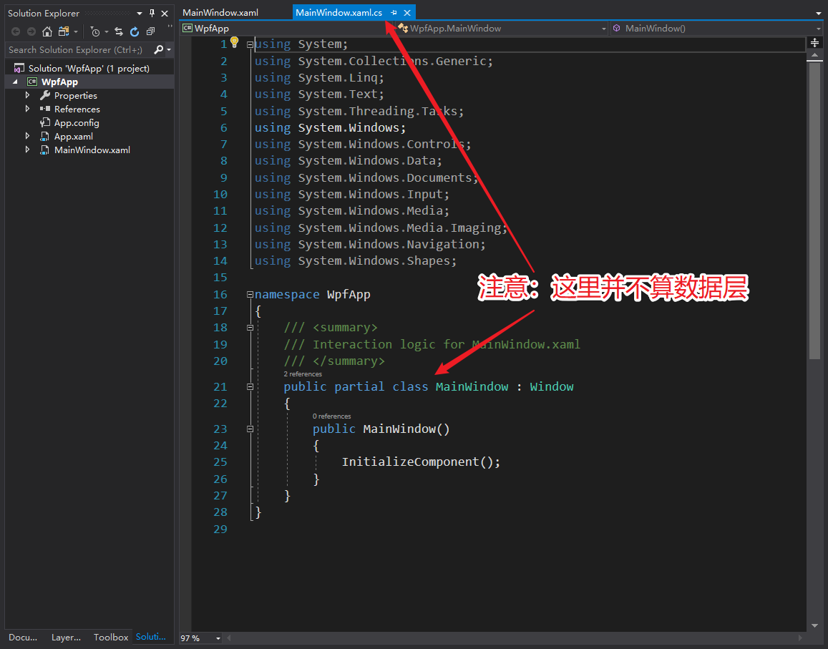
Task: Click the wrench icon beside Properties
Action: pos(45,96)
